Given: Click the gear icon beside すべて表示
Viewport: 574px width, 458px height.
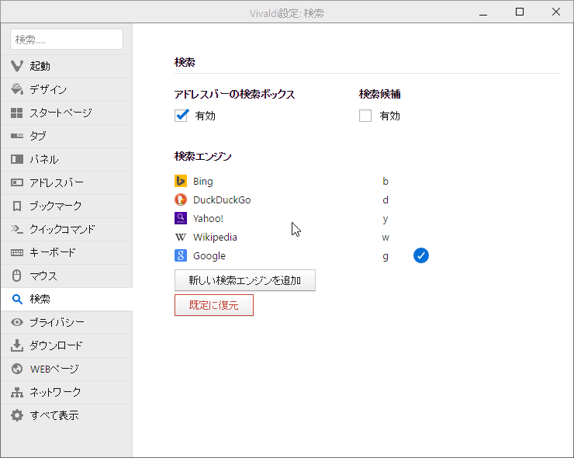Looking at the screenshot, I should 17,415.
